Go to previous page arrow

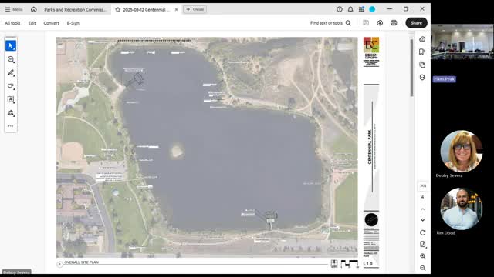[423, 209]
